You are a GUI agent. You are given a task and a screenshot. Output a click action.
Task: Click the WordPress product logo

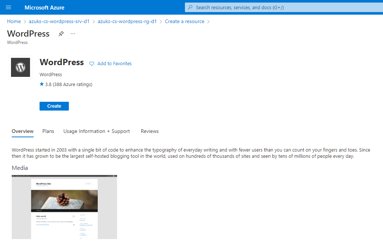(20, 67)
